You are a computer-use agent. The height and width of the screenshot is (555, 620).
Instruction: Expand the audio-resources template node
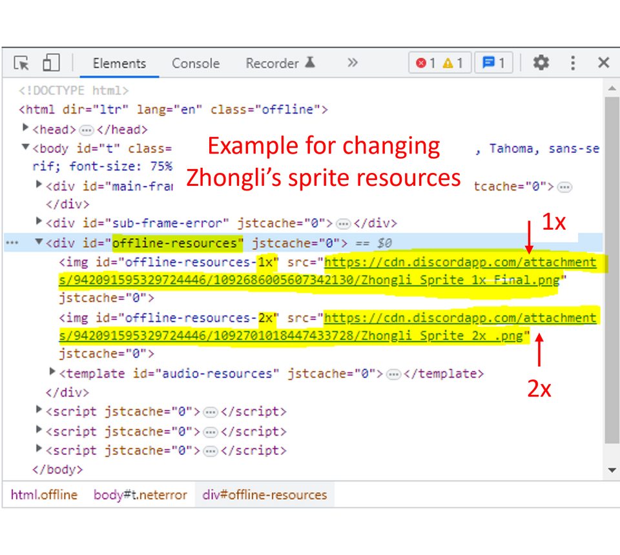click(x=52, y=372)
